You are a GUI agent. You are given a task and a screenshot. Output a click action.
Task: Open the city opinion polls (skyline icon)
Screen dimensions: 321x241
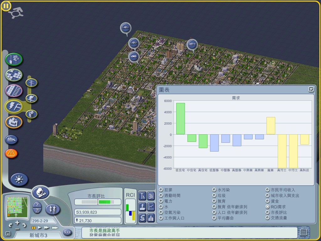click(x=151, y=218)
